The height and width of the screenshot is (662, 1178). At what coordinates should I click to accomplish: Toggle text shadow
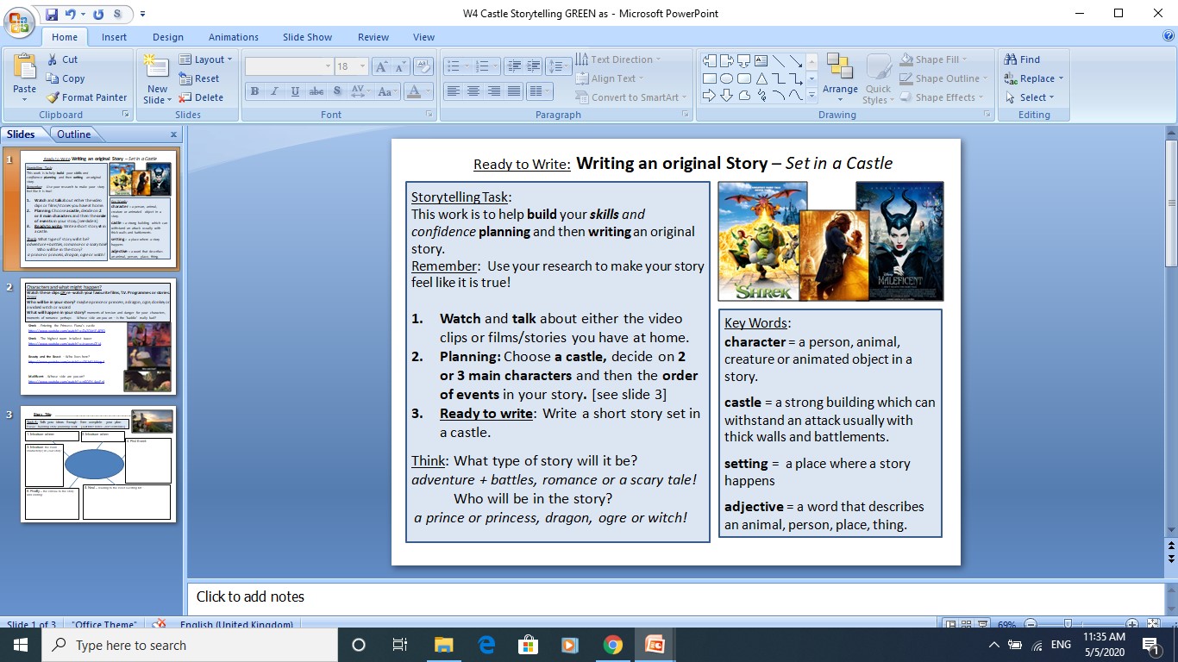pyautogui.click(x=337, y=91)
